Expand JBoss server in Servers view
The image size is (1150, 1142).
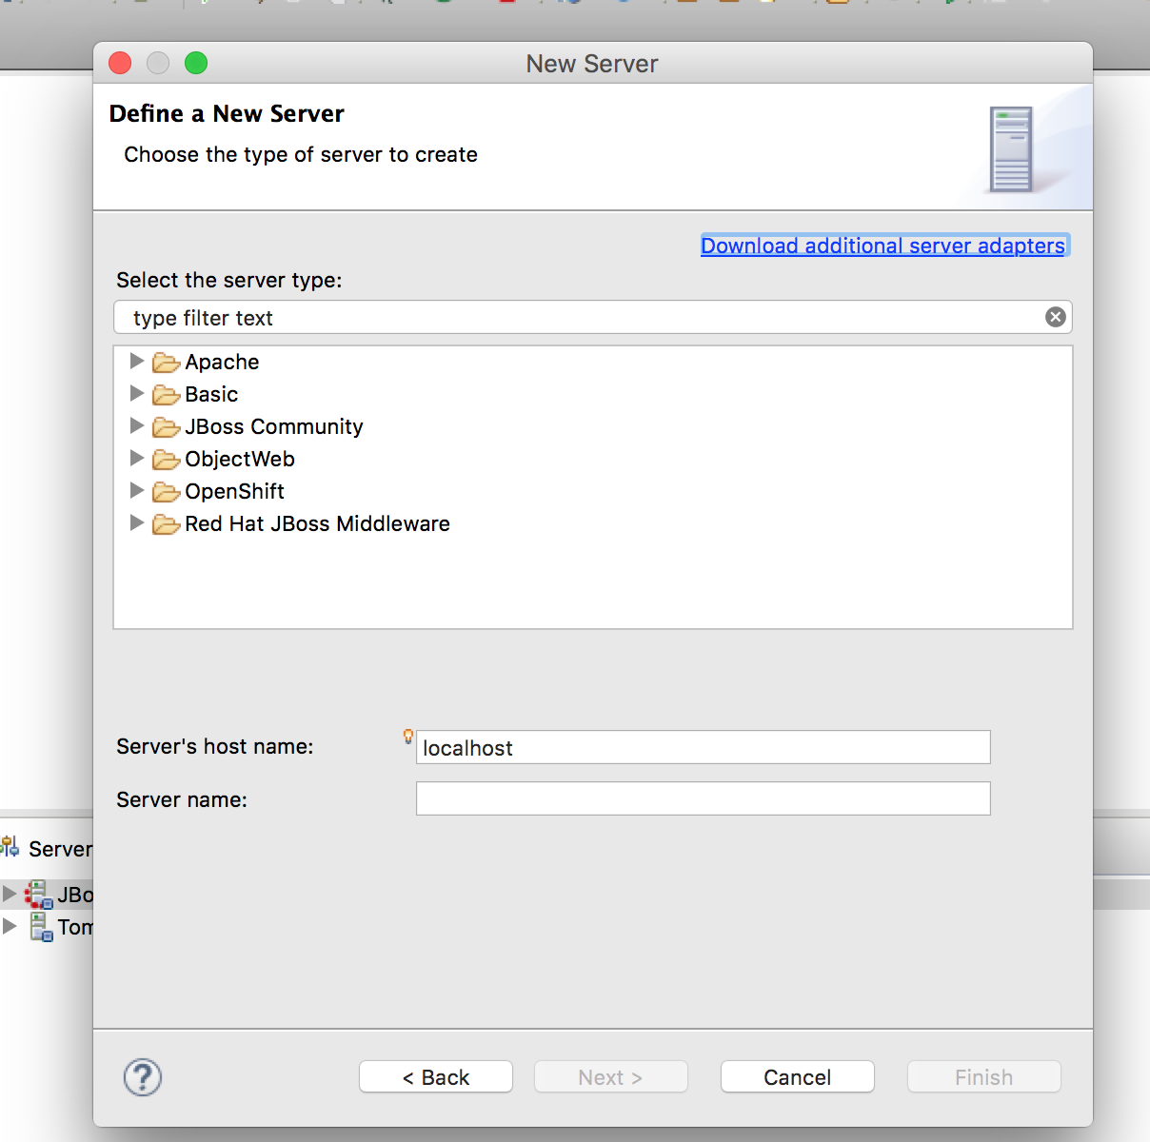pos(10,893)
